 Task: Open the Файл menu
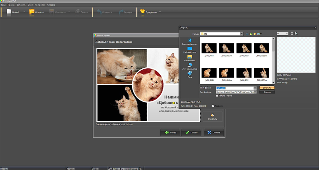tap(3, 5)
